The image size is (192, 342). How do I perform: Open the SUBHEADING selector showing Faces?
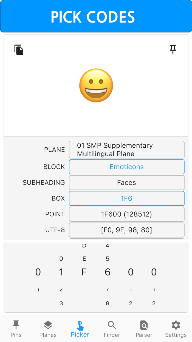click(x=126, y=183)
